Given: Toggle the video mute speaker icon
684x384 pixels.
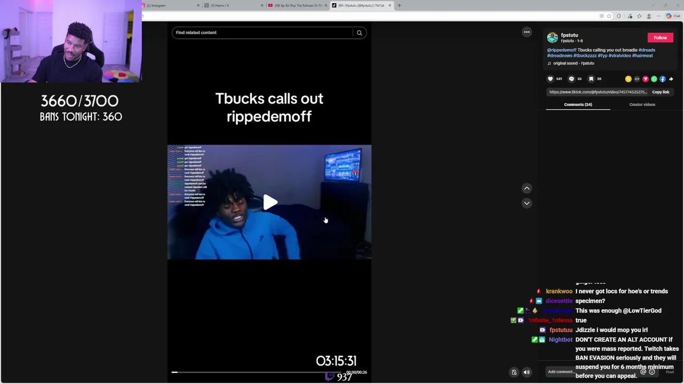Looking at the screenshot, I should pos(526,372).
